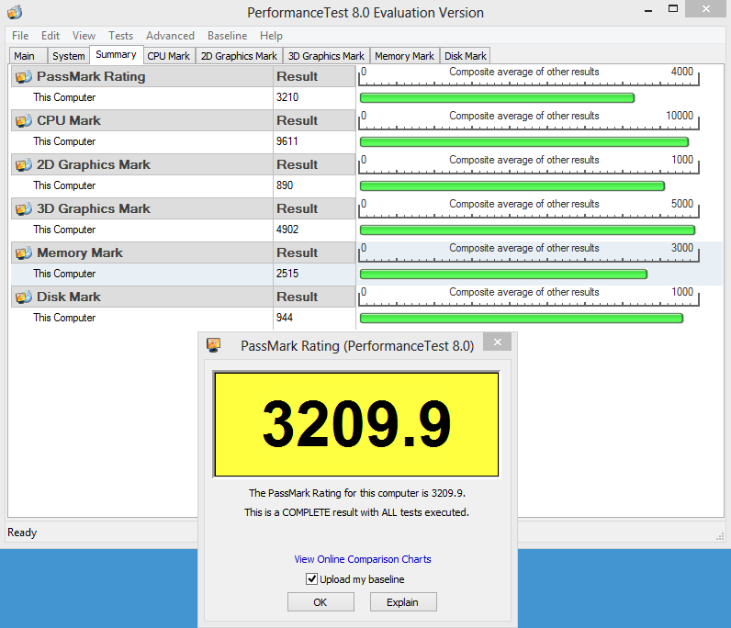731x628 pixels.
Task: Click the 2D Graphics Mark green result bar
Action: tap(512, 186)
